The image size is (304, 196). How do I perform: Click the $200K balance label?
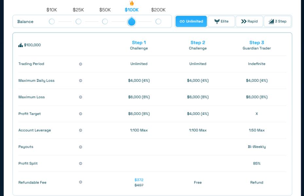coord(158,10)
